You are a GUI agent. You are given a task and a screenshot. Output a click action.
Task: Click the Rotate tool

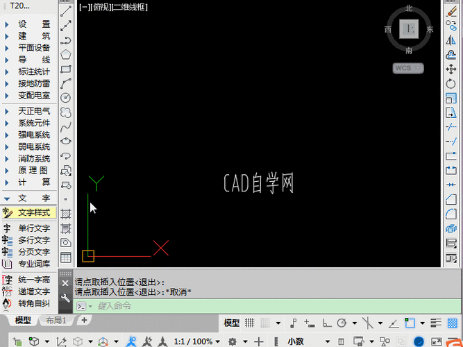coord(451,83)
